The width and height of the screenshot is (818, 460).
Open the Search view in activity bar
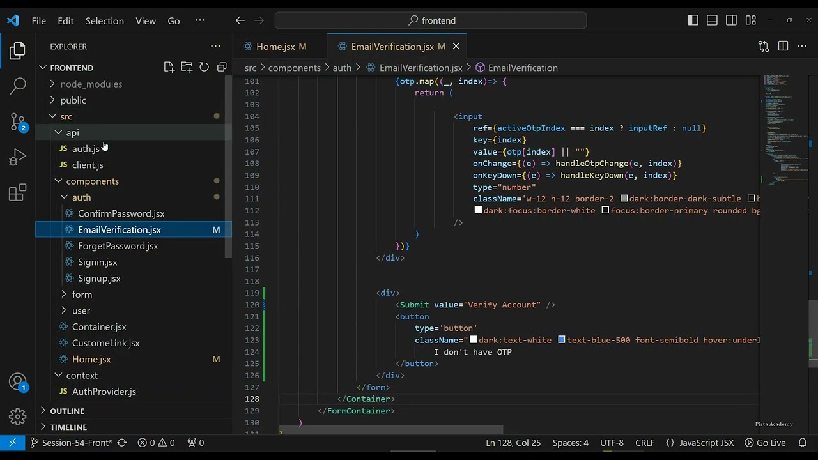18,86
